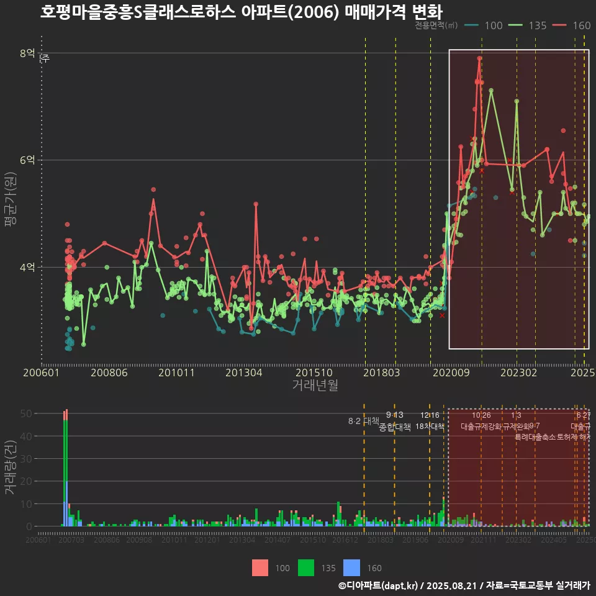Screen dimensions: 596x596
Task: Click the 4억 y-axis label
Action: click(27, 267)
